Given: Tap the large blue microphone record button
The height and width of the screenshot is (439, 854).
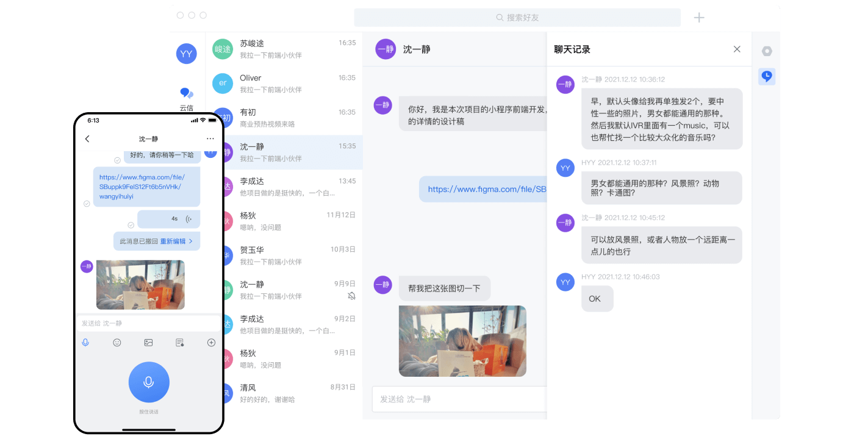Looking at the screenshot, I should 149,382.
